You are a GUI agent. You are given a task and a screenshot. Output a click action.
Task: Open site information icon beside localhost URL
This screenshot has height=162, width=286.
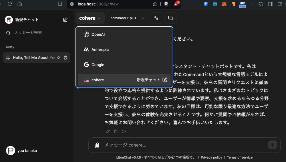pos(72,4)
